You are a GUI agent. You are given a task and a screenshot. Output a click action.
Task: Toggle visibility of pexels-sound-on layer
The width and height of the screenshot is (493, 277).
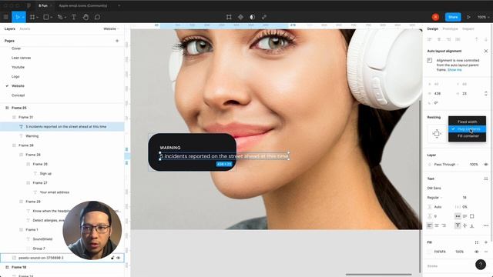click(x=118, y=258)
